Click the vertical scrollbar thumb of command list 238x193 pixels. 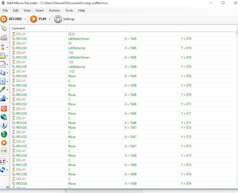pyautogui.click(x=237, y=32)
